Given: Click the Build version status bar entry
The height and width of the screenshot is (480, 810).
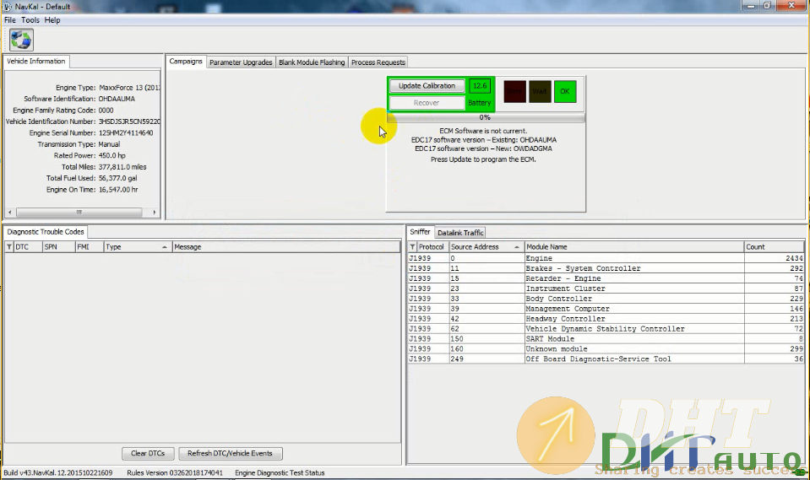Looking at the screenshot, I should [57, 472].
